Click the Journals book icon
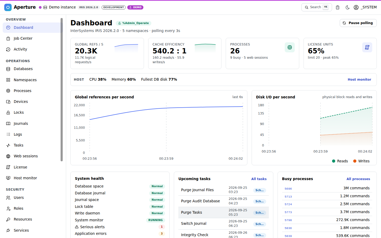The width and height of the screenshot is (381, 238). tap(8, 123)
